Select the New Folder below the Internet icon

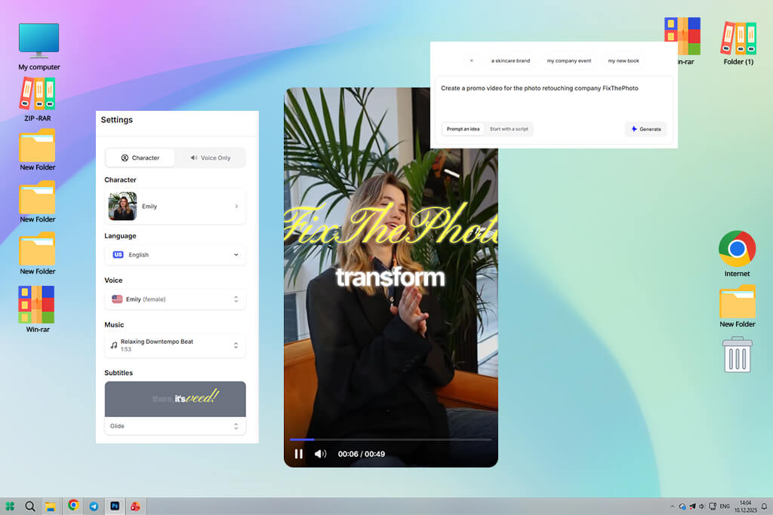[737, 306]
